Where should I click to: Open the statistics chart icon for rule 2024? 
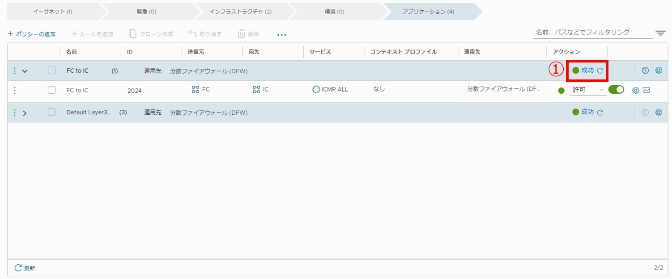646,90
